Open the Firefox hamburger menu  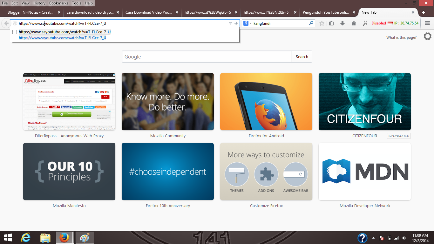427,23
